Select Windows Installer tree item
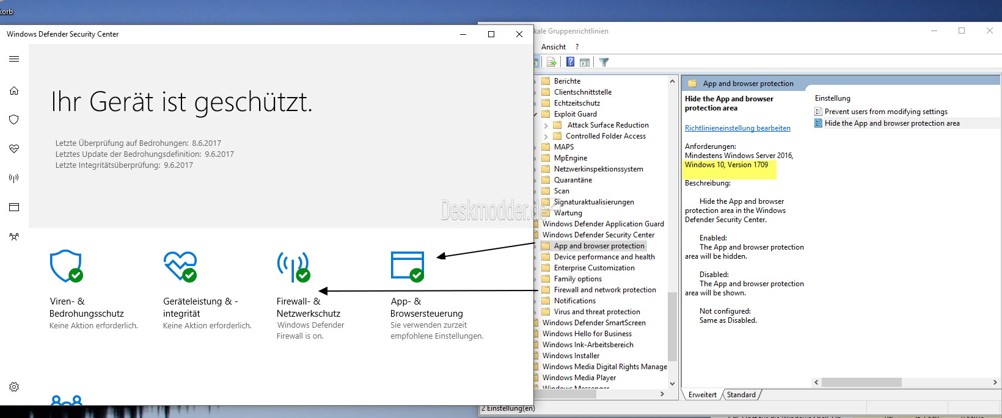Viewport: 1002px width, 418px height. point(571,356)
